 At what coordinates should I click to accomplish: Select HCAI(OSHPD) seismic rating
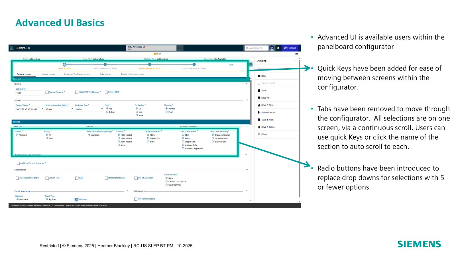click(166, 185)
